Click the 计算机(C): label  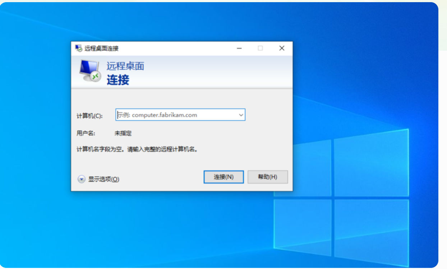[89, 116]
